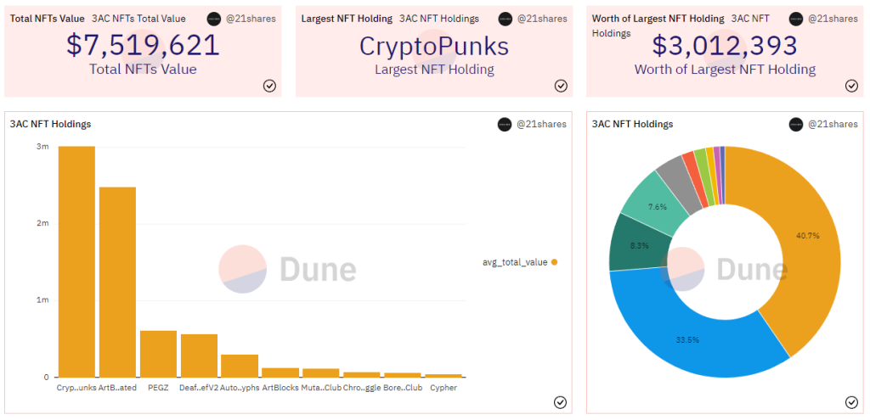Screen dimensions: 870x420
Task: Select the ArtBlocks bar in the chart
Action: click(x=280, y=372)
